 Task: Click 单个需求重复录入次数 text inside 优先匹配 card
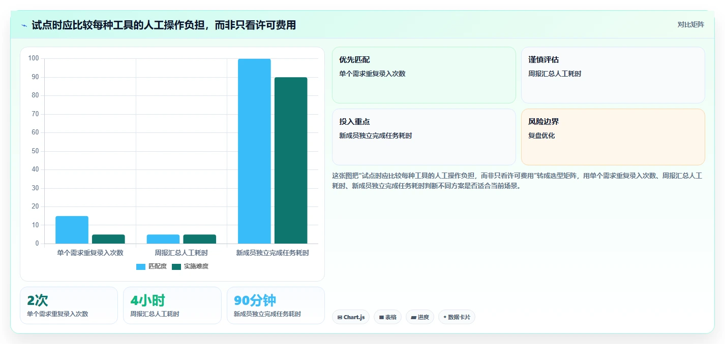pyautogui.click(x=372, y=74)
